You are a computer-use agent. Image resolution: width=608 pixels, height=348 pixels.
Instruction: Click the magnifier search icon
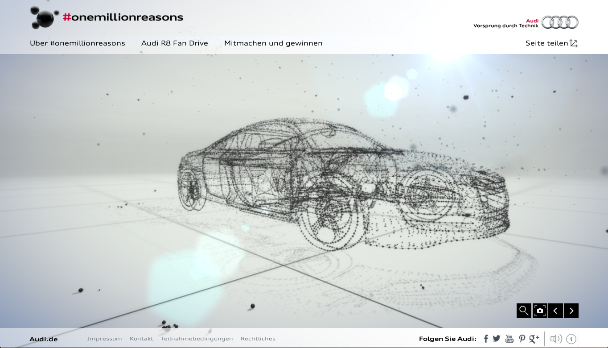[x=524, y=311]
